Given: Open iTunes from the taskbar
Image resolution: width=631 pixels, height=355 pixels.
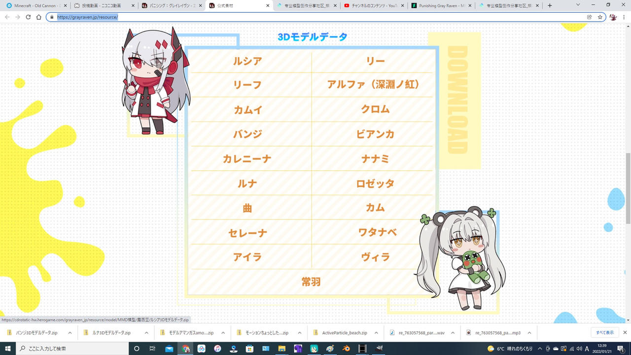Looking at the screenshot, I should coord(217,349).
